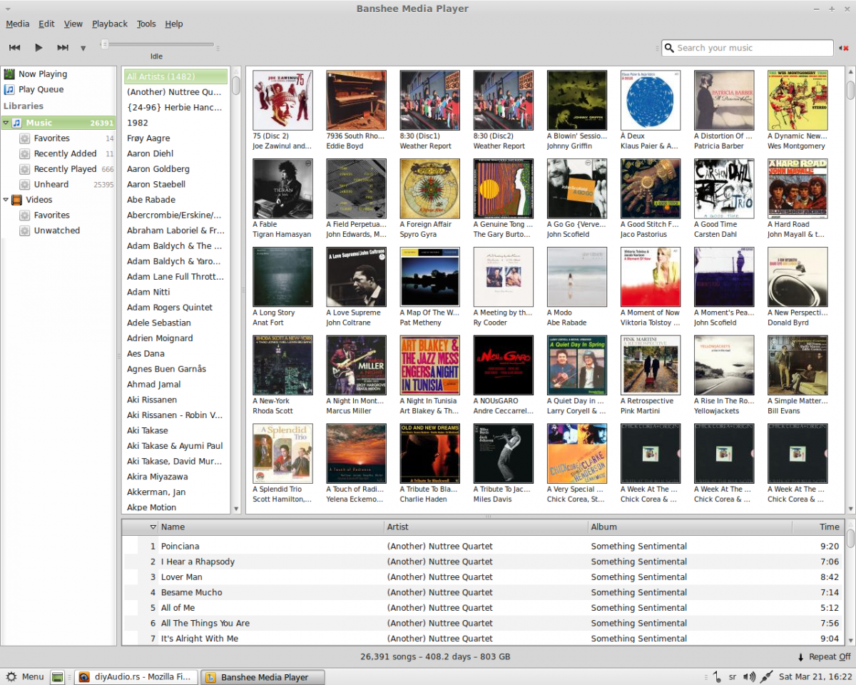Viewport: 856px width, 685px height.
Task: Open Recently Added smart playlist icon
Action: pyautogui.click(x=25, y=153)
